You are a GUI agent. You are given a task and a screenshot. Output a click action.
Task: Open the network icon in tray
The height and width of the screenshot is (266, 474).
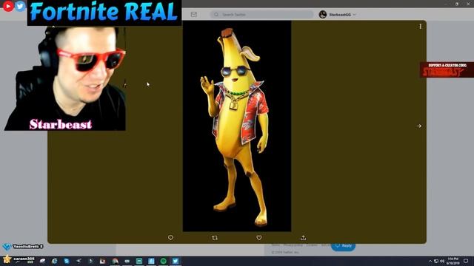coord(436,261)
